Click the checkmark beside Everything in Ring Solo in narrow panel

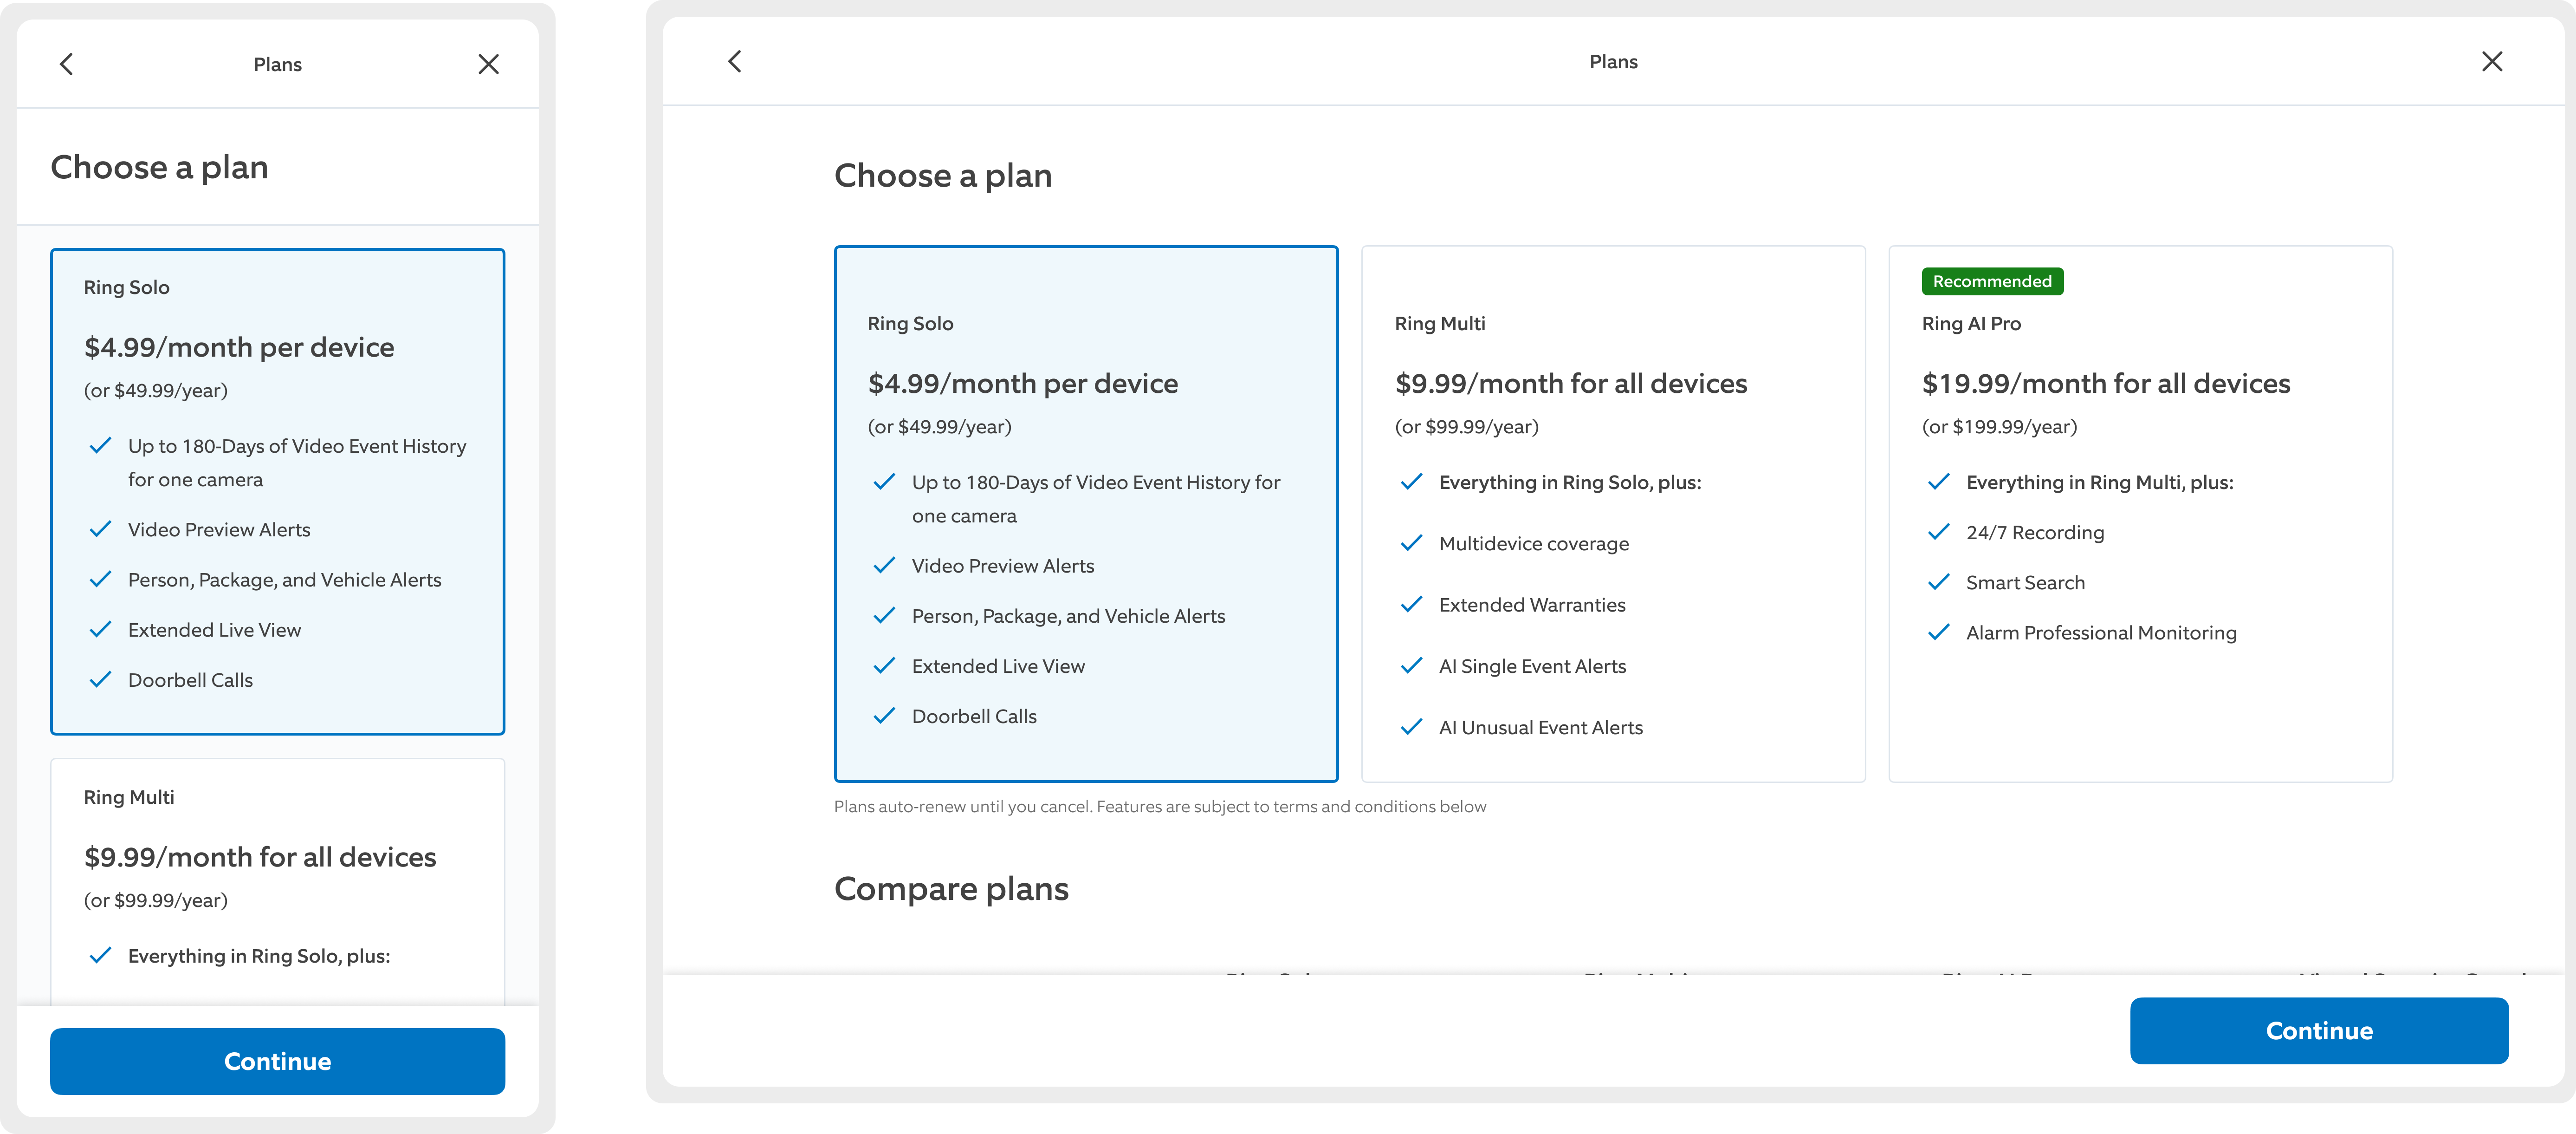100,955
